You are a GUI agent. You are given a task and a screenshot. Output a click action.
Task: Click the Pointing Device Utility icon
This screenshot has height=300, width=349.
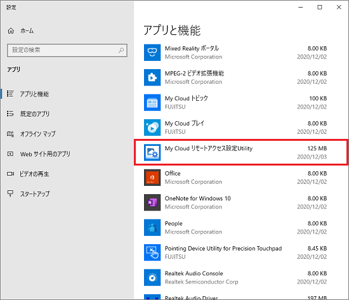tap(152, 252)
